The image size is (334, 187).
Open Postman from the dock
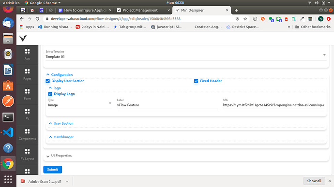point(8,101)
